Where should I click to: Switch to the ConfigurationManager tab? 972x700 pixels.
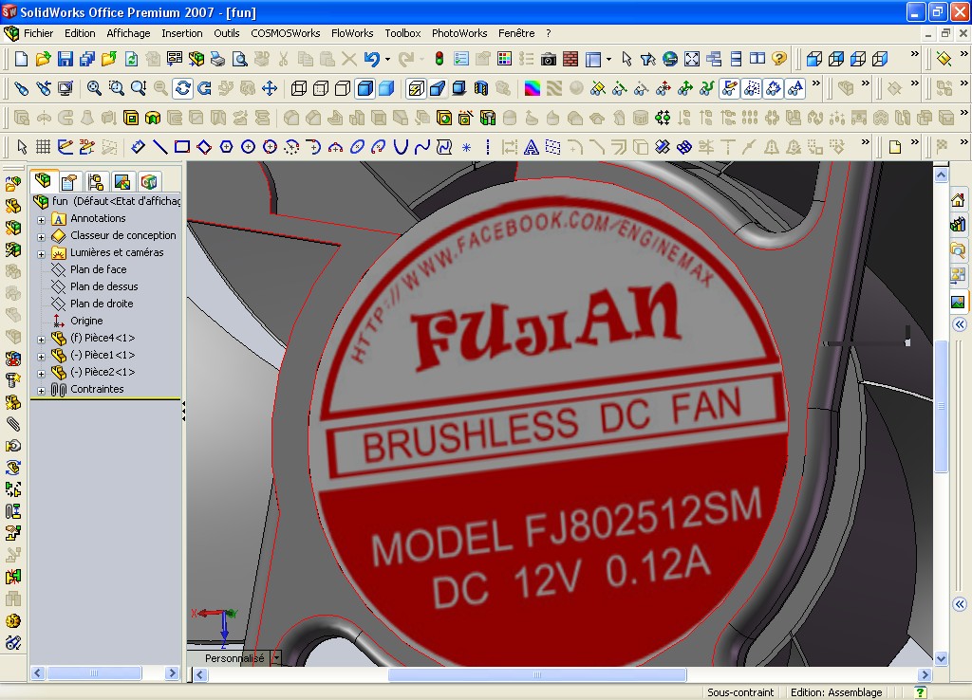click(96, 181)
